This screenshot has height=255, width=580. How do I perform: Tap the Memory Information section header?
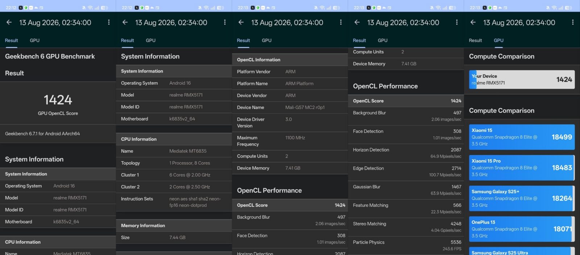(x=174, y=226)
